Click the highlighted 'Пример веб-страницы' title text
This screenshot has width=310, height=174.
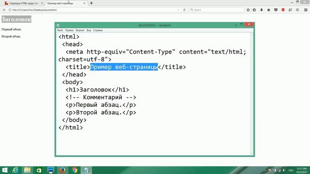click(124, 67)
